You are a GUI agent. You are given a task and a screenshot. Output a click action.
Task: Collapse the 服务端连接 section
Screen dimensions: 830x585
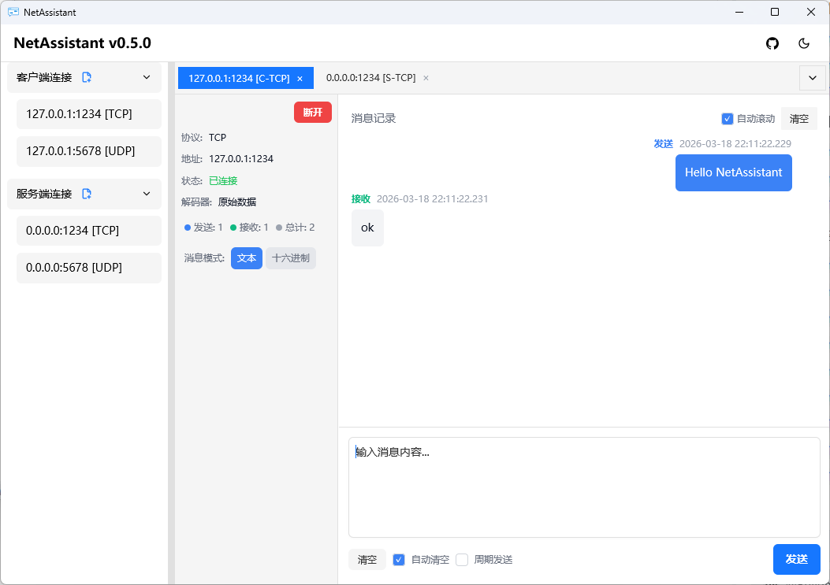[x=146, y=194]
